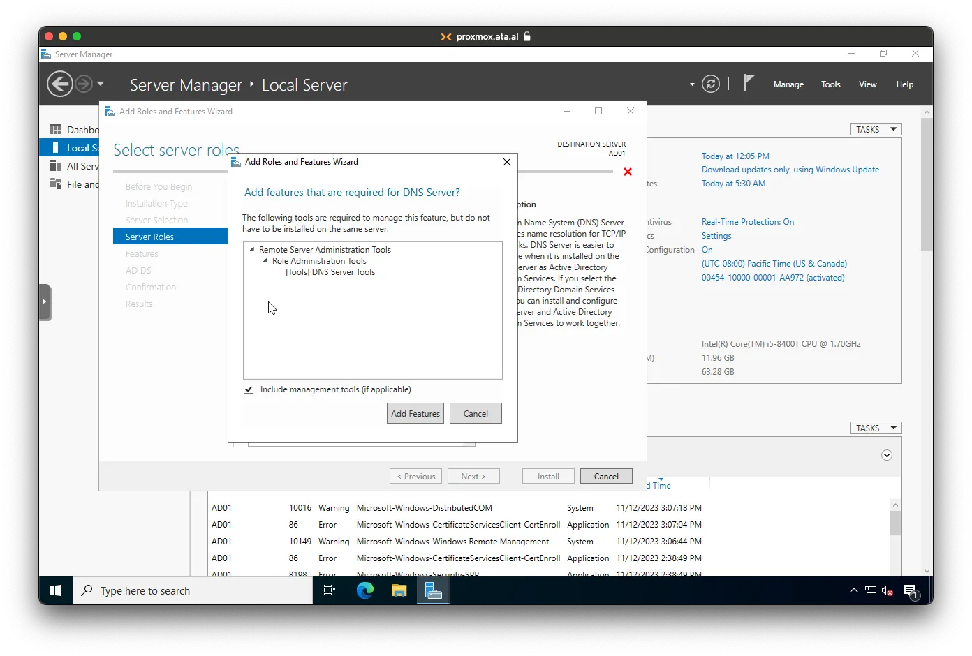This screenshot has height=656, width=972.
Task: Click the Add Features button
Action: pyautogui.click(x=415, y=414)
